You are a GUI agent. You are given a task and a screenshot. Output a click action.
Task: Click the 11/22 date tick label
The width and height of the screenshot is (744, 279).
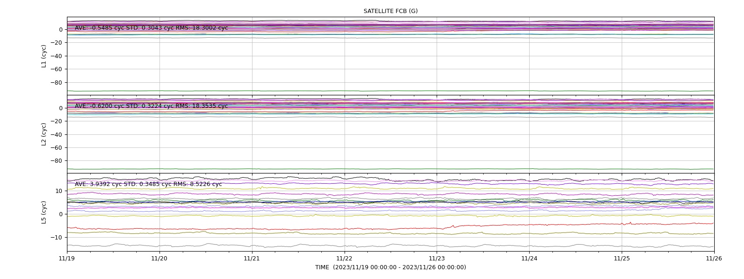click(345, 259)
